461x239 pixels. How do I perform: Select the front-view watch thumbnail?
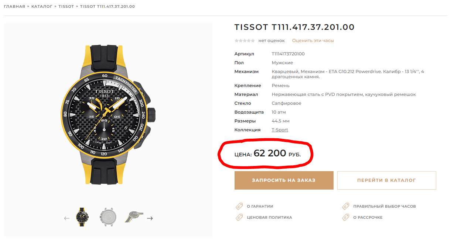[81, 217]
